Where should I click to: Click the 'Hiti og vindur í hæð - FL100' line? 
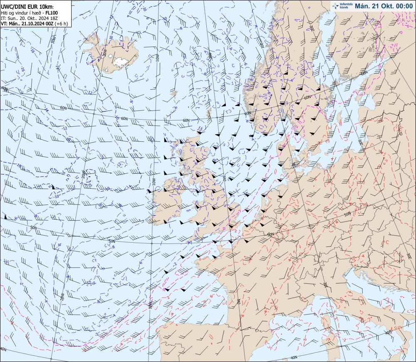29,13
